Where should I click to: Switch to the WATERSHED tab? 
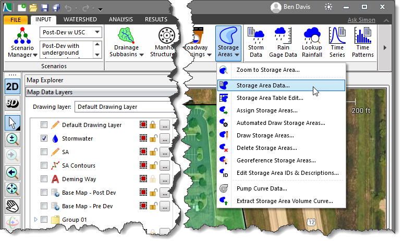[80, 19]
